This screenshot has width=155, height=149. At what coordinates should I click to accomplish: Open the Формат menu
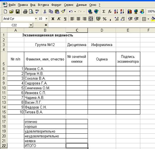(x=56, y=5)
